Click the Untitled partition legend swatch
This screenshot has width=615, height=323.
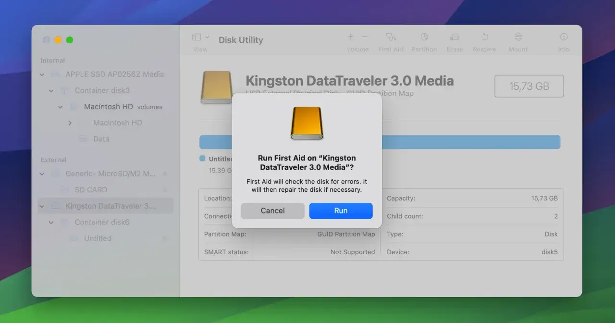tap(202, 158)
